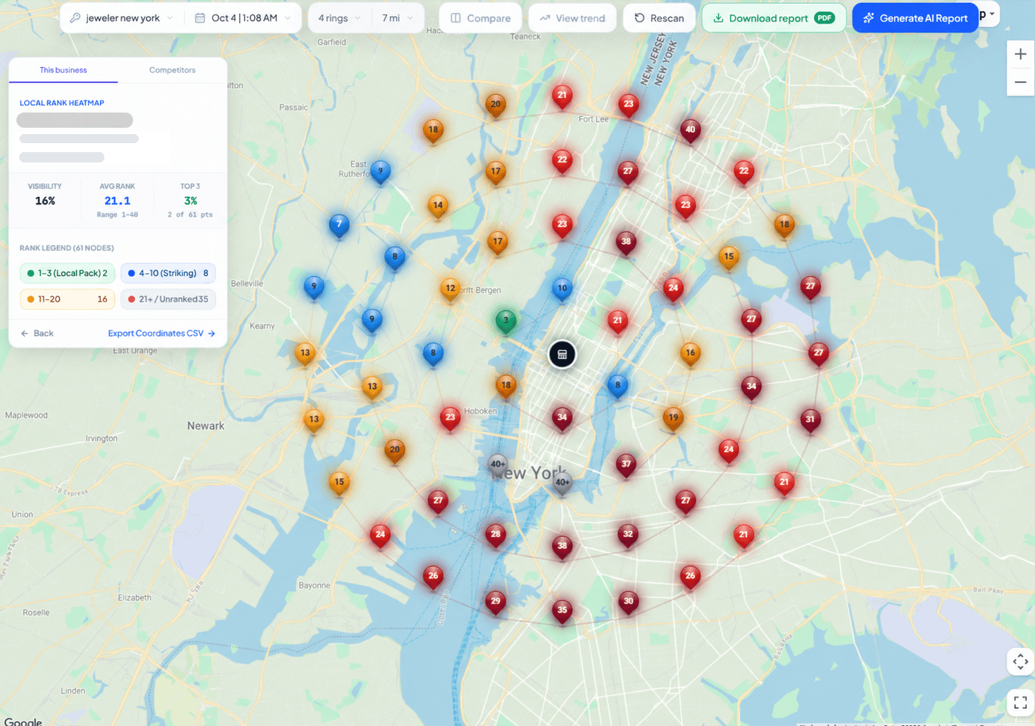Click the Compare button
This screenshot has width=1035, height=726.
click(x=480, y=18)
